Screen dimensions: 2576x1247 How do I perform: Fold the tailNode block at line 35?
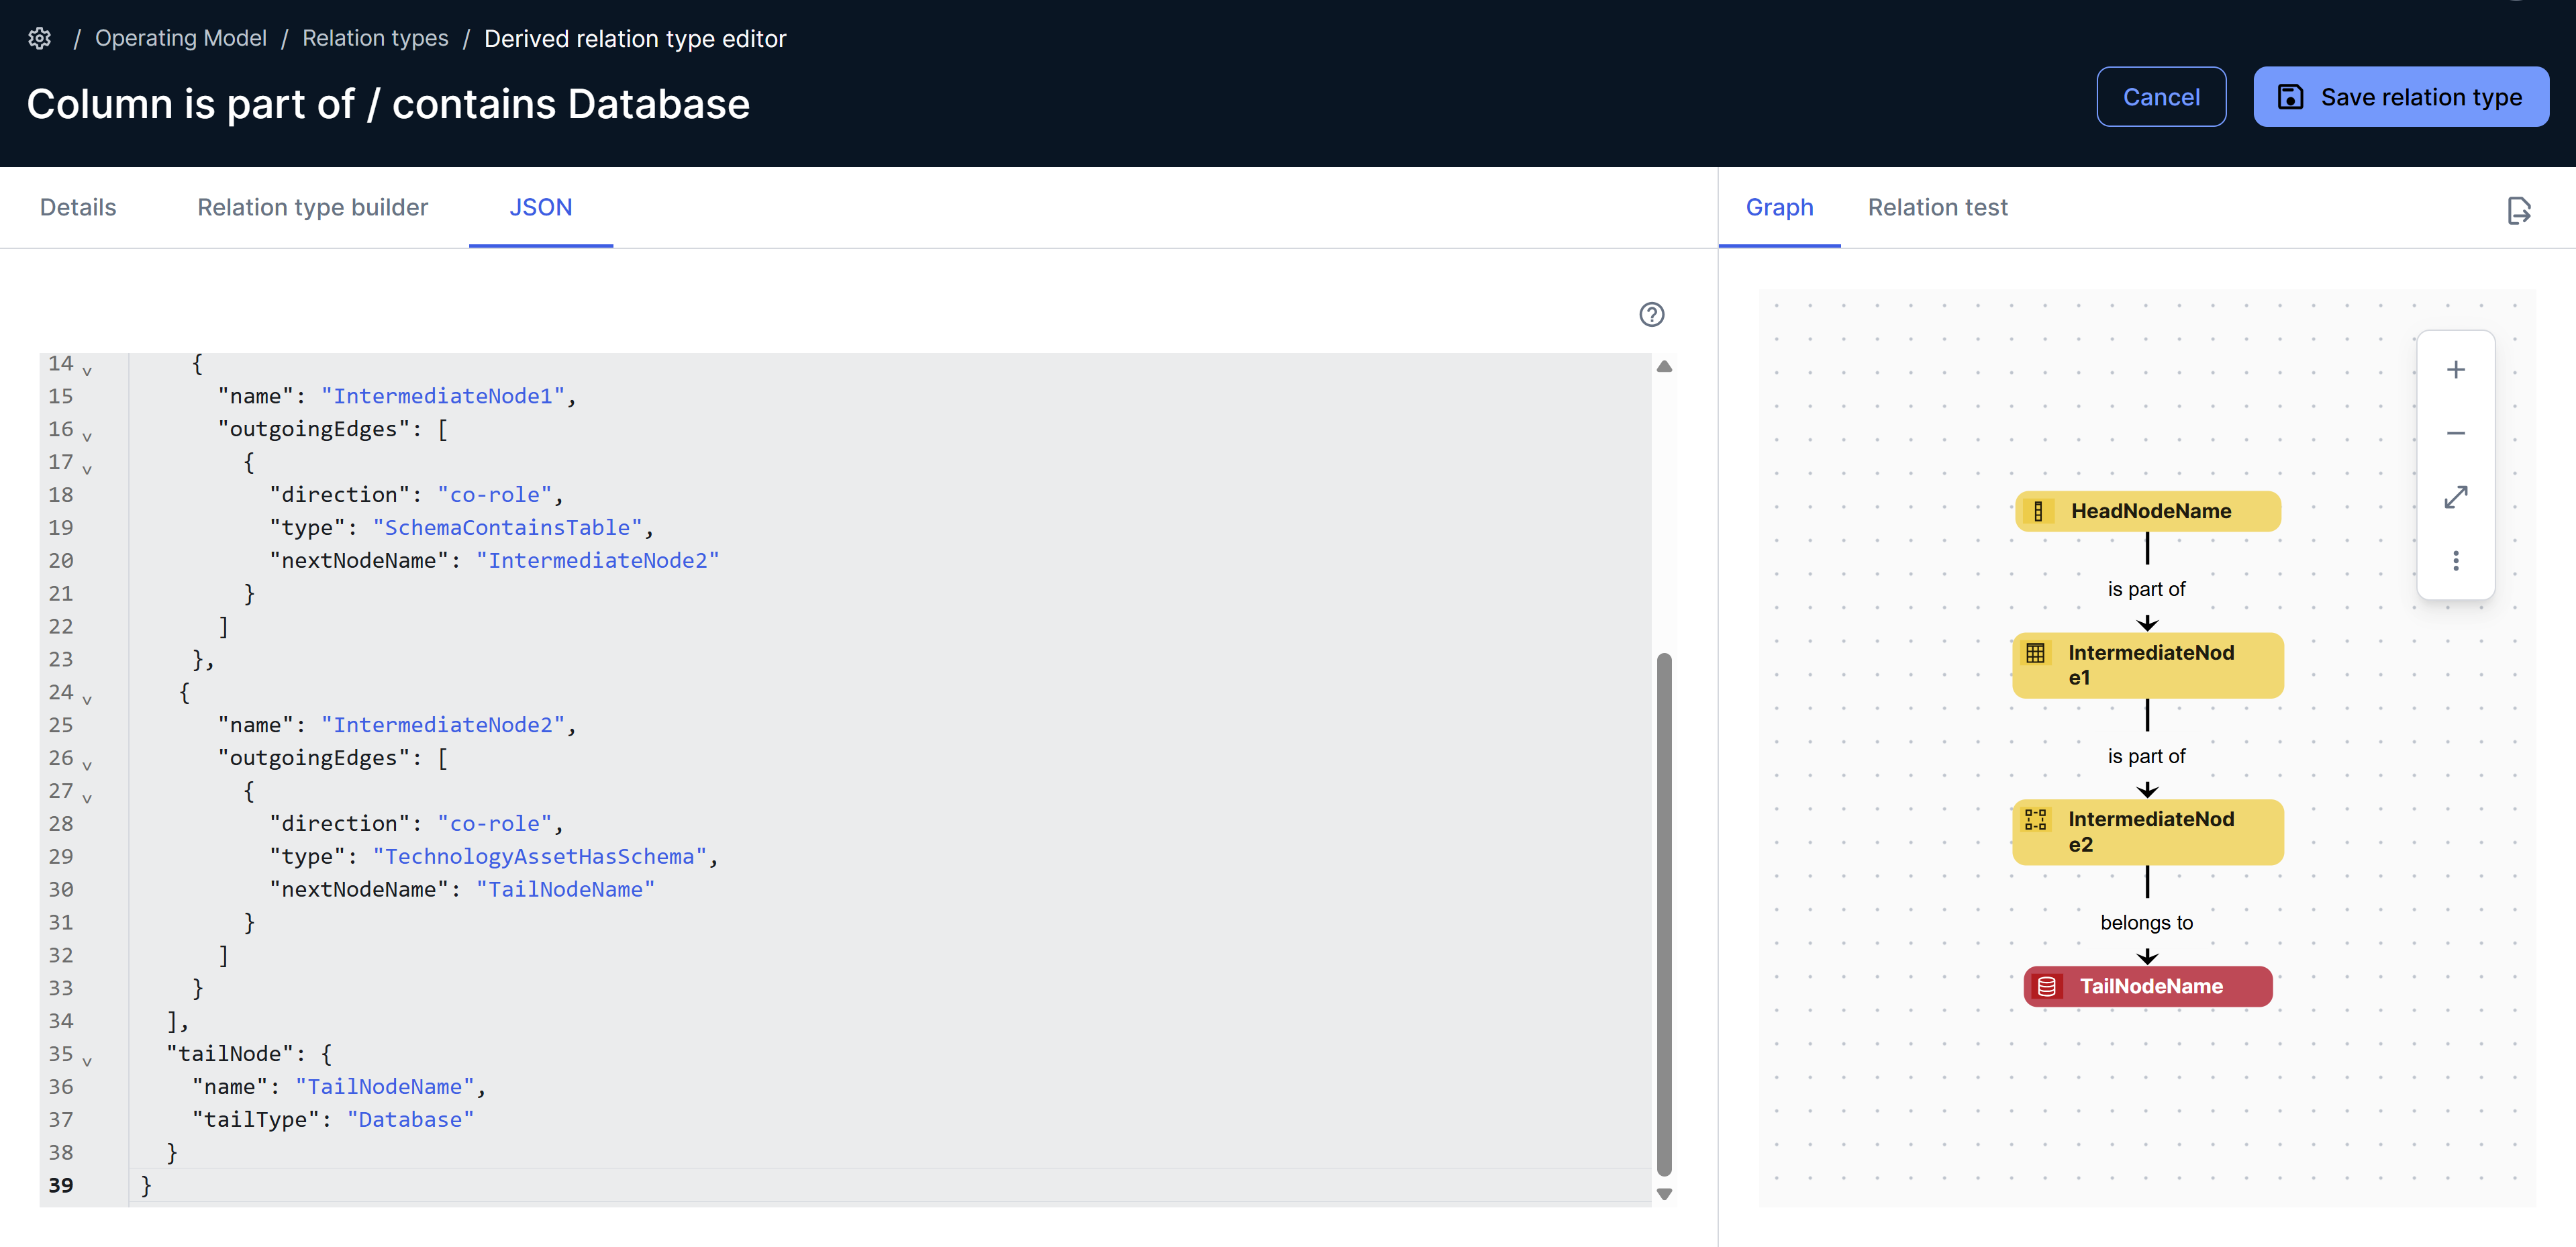pyautogui.click(x=87, y=1062)
